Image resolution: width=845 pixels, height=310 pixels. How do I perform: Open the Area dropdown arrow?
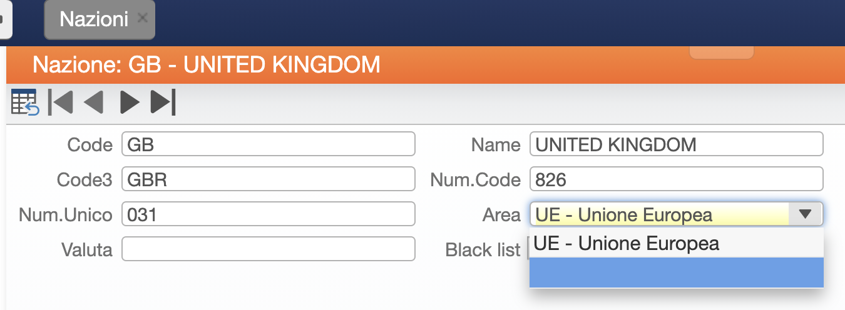click(806, 214)
